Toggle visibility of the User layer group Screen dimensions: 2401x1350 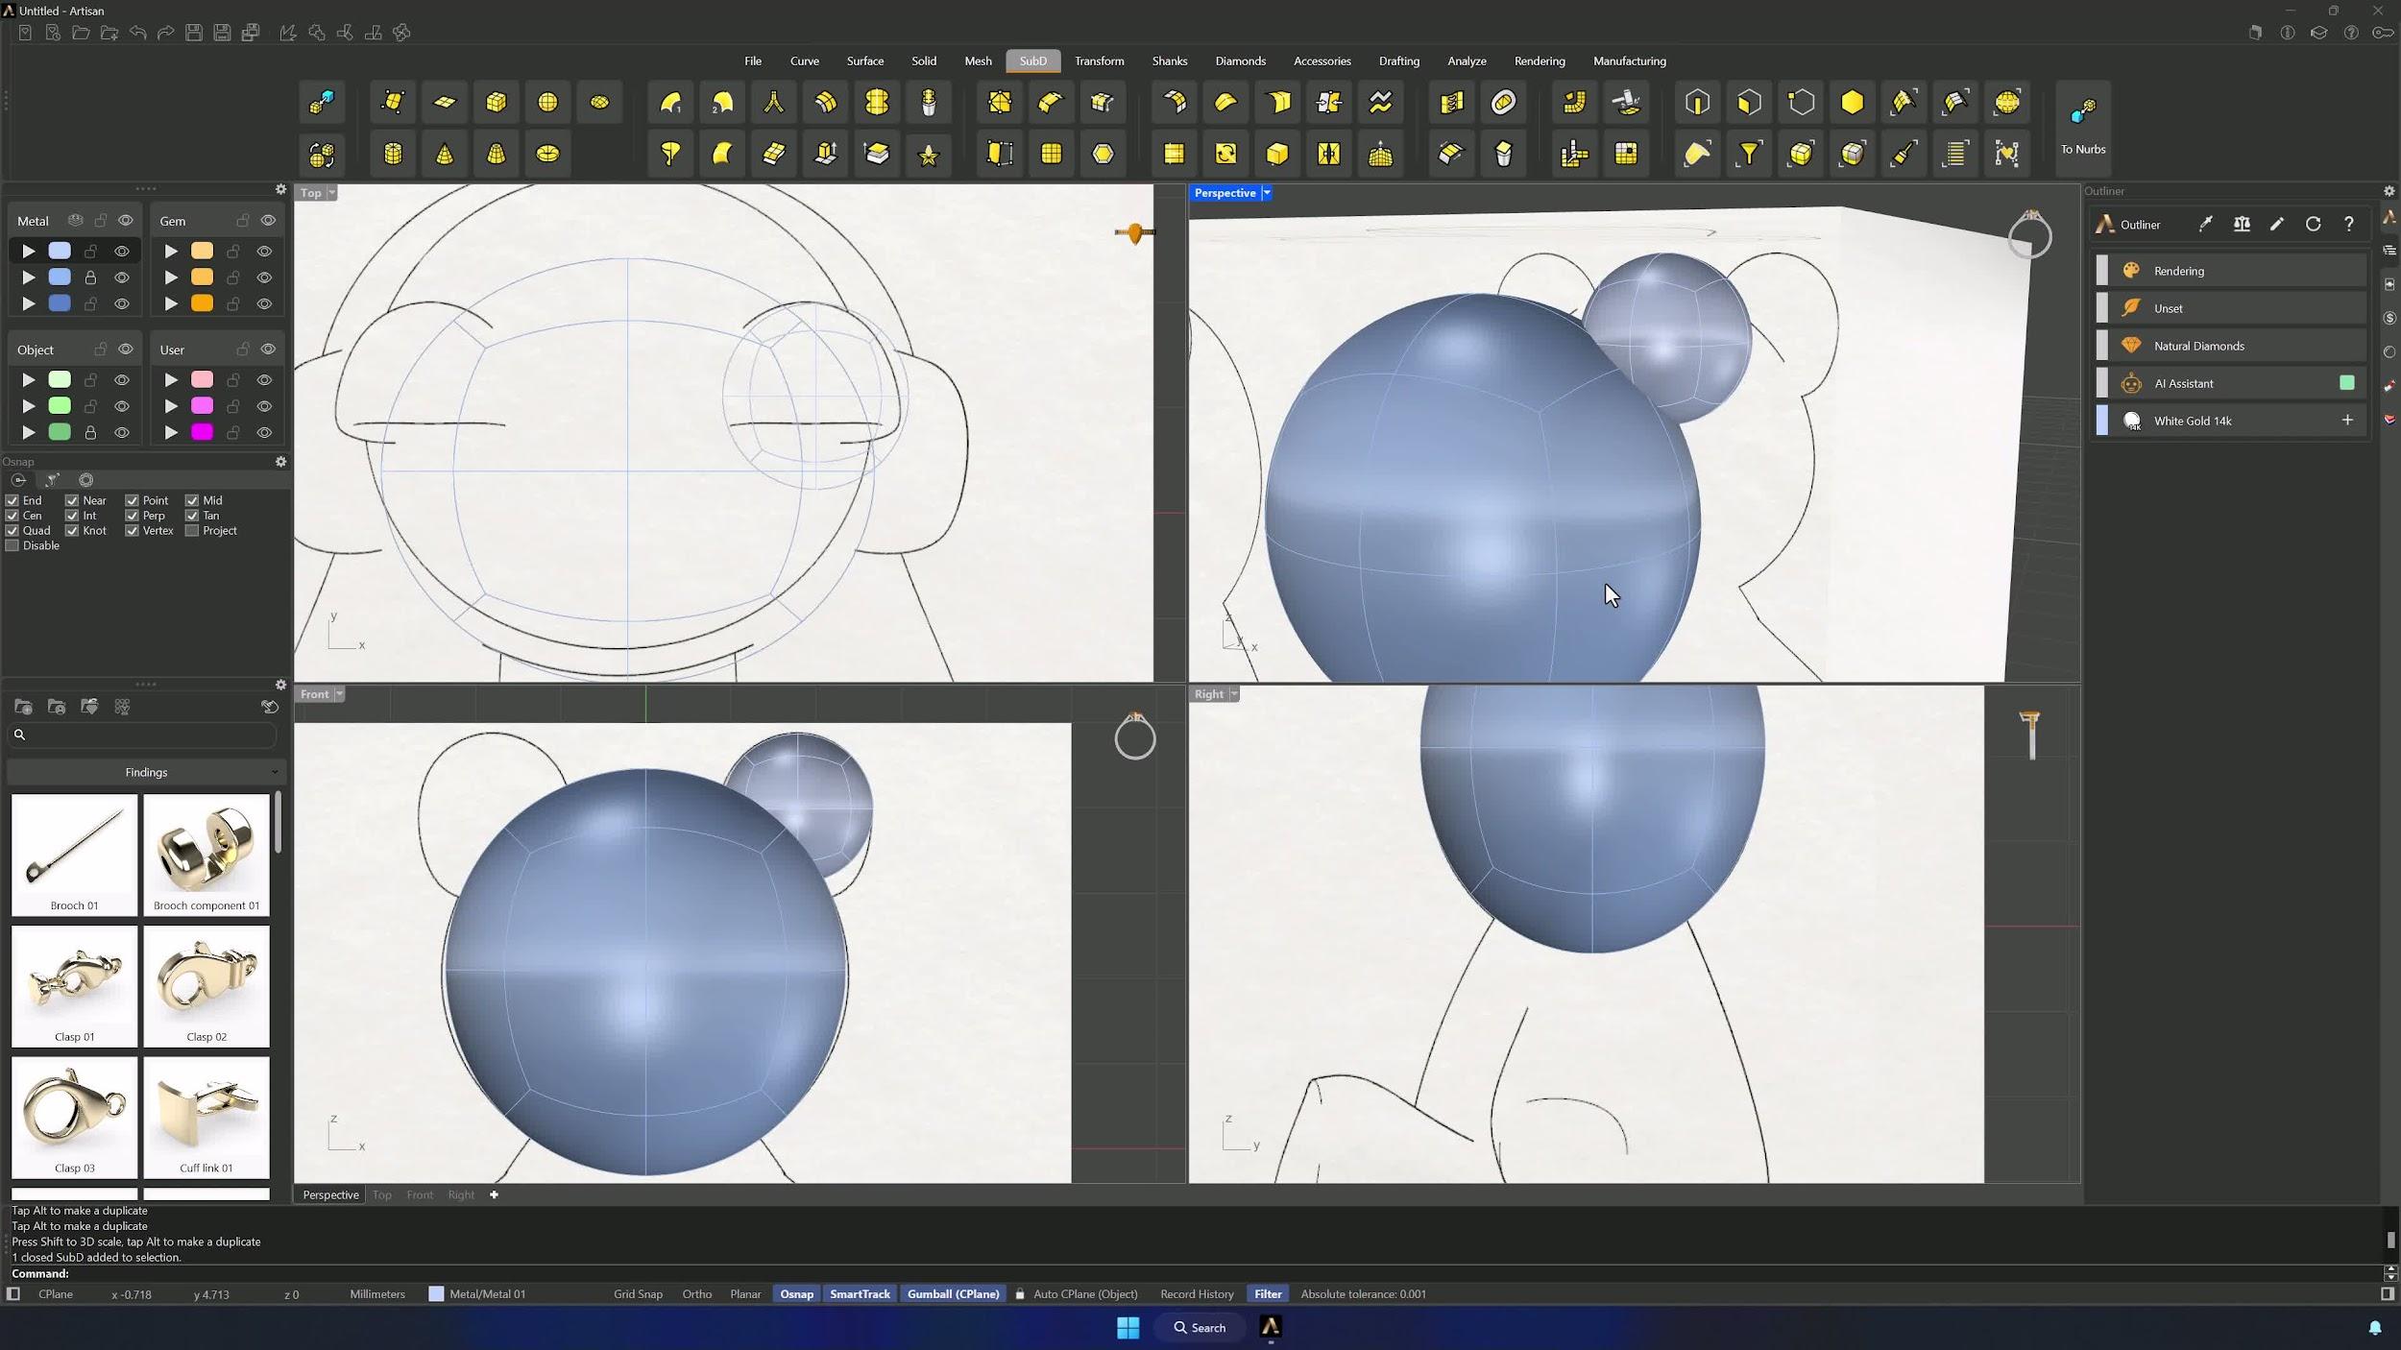coord(268,349)
